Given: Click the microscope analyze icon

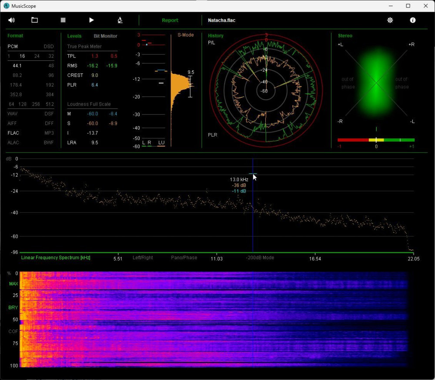Looking at the screenshot, I should coord(120,20).
